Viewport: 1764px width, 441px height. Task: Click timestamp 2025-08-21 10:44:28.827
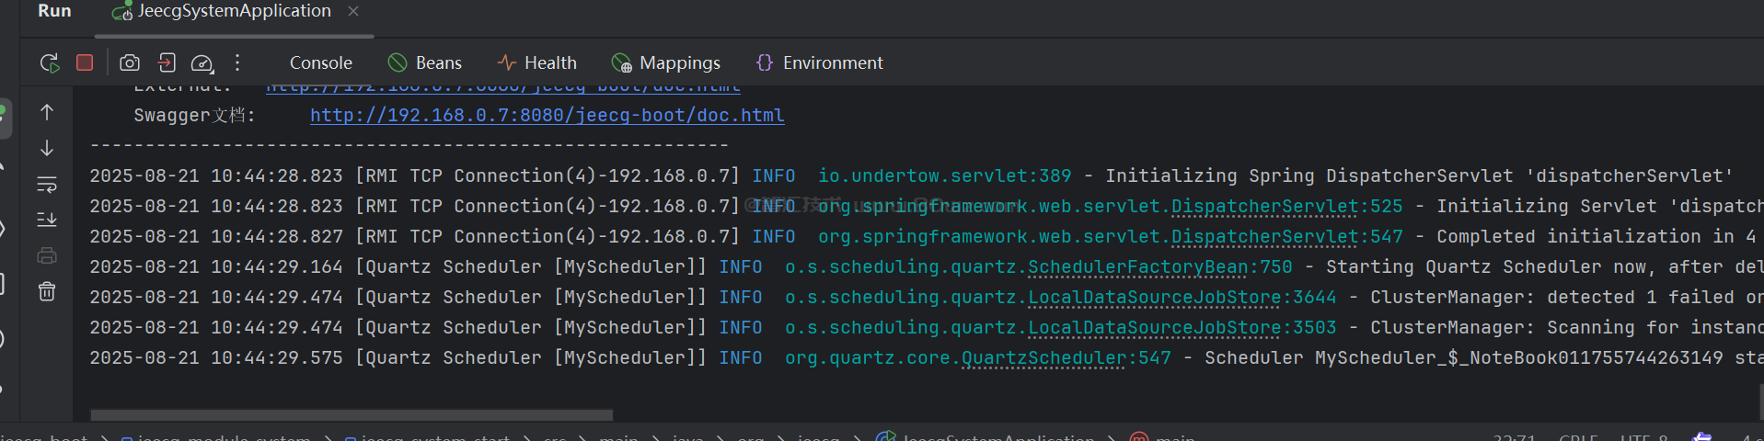coord(215,236)
